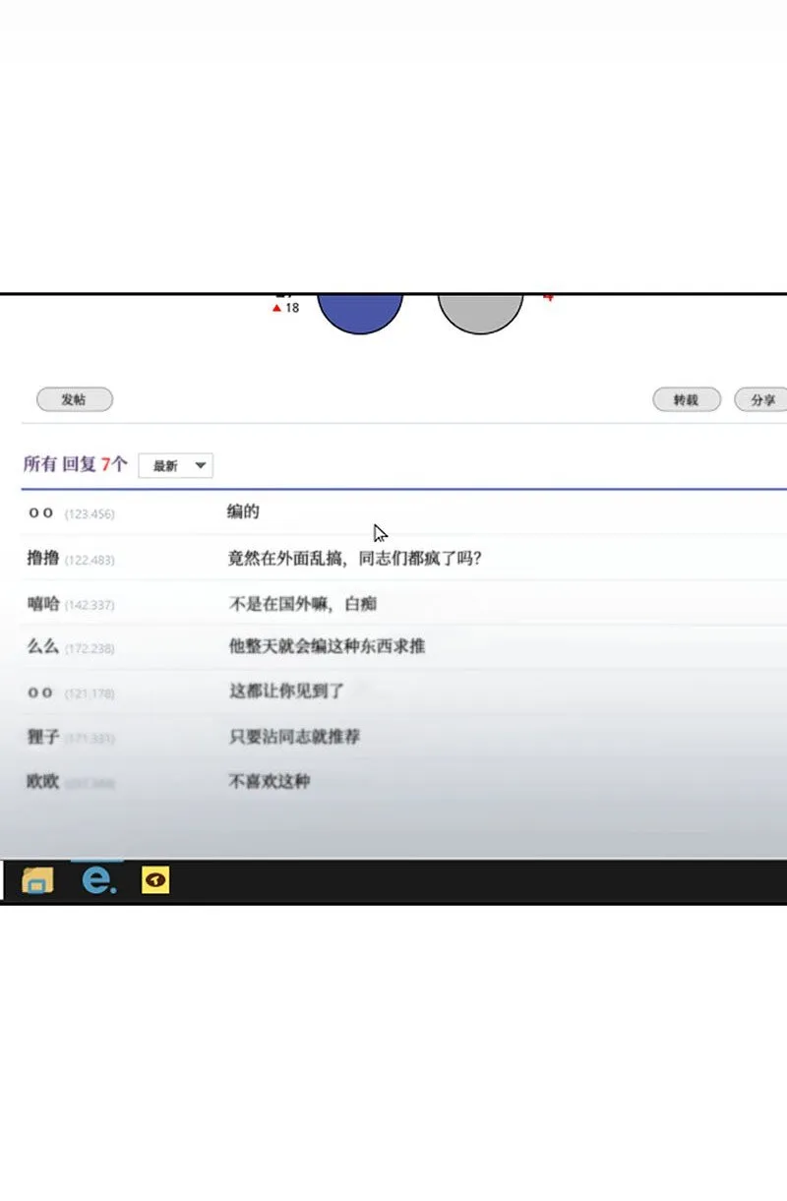Click the 发帖 button
Image resolution: width=787 pixels, height=1201 pixels.
point(75,399)
